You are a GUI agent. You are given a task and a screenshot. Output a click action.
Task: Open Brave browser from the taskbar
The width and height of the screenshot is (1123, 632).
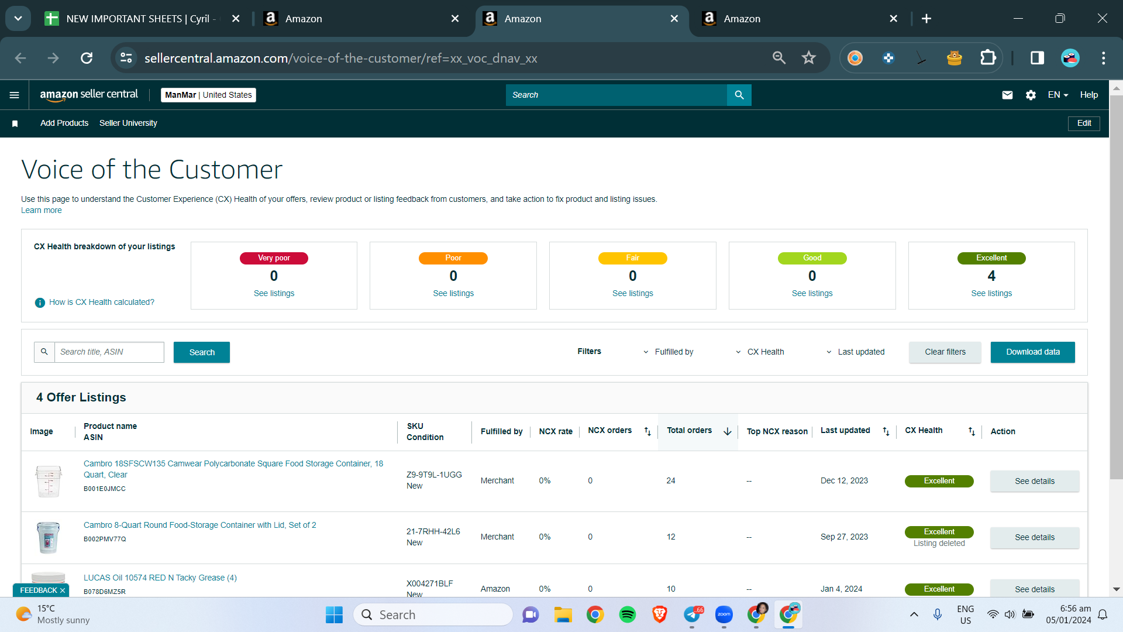[660, 614]
